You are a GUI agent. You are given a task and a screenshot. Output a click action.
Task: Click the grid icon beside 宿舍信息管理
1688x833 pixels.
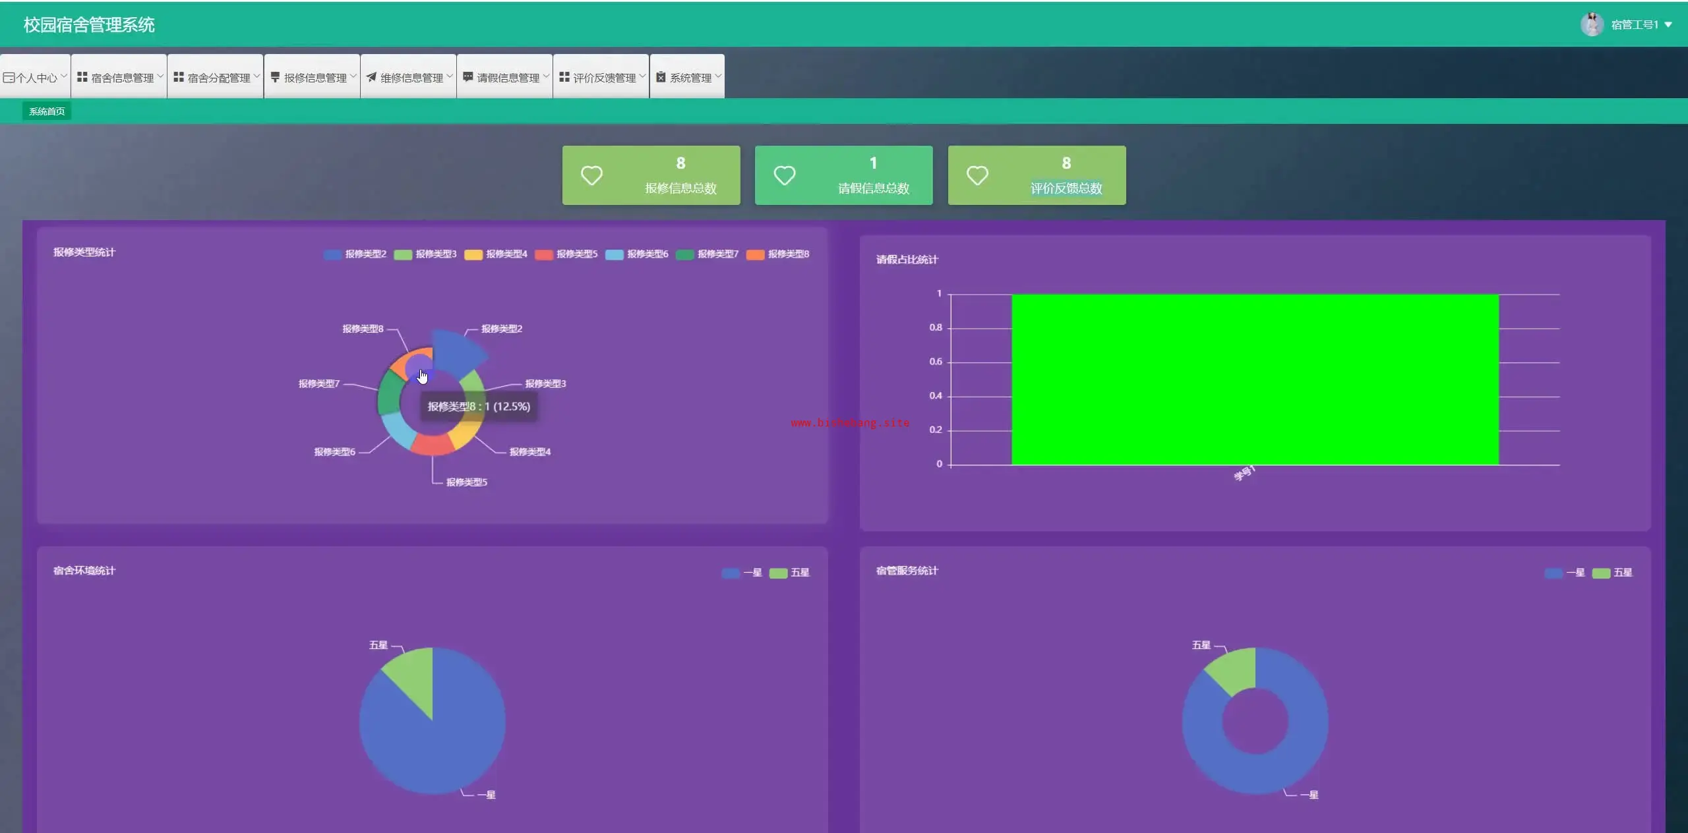pos(82,77)
